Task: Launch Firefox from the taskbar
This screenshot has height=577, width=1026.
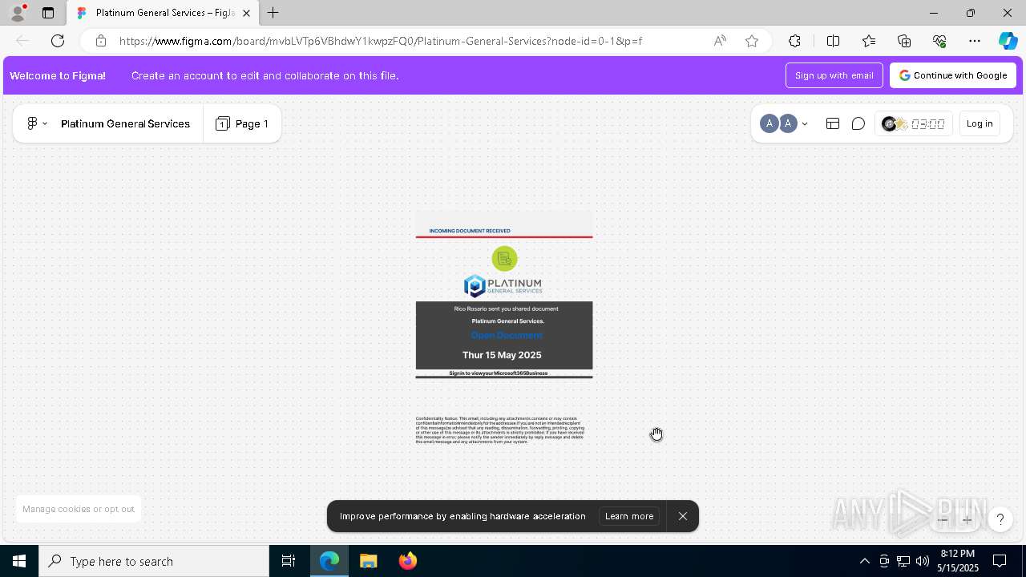Action: (x=408, y=561)
